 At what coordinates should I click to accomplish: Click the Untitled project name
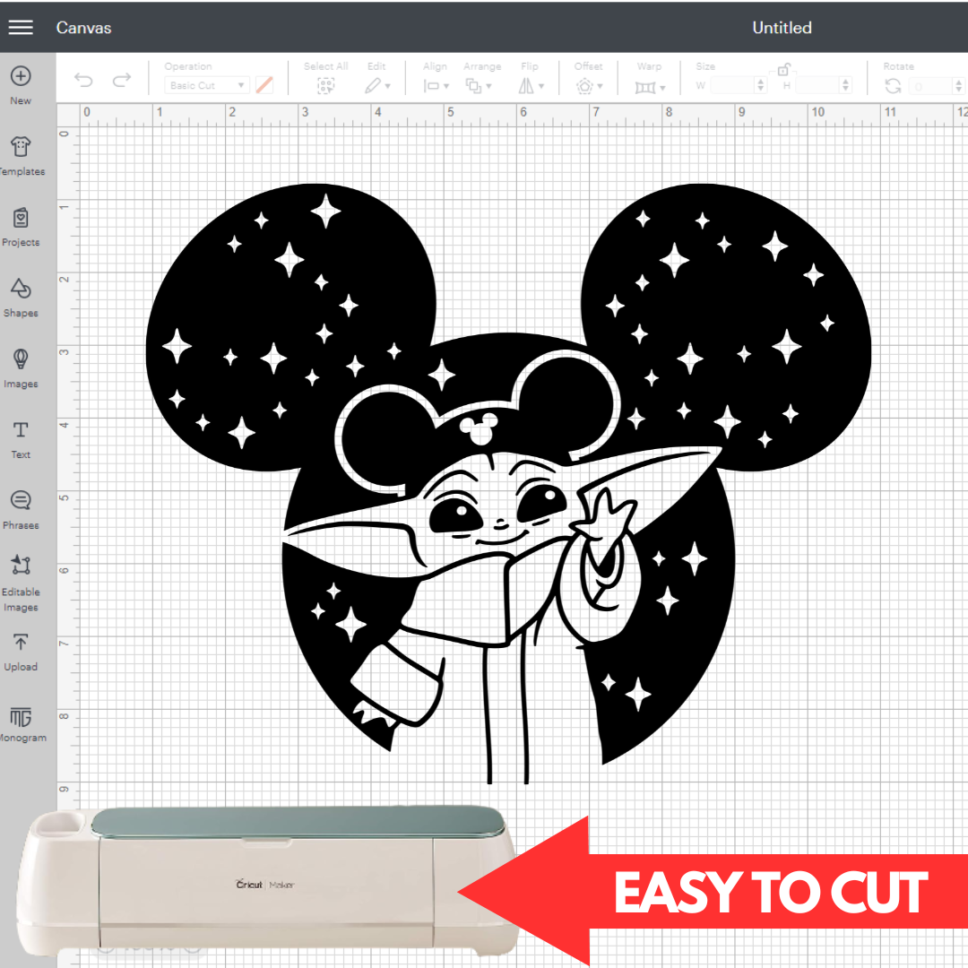coord(782,28)
